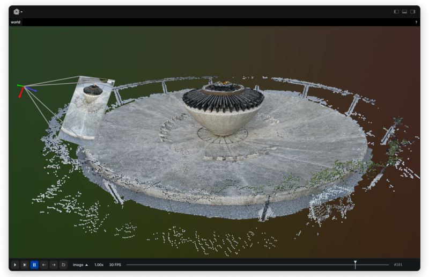Click the timeline playhead marker

coord(355,264)
